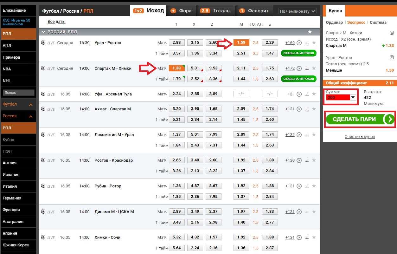Click the Сумма bet amount field
Image resolution: width=397 pixels, height=254 pixels.
338,98
